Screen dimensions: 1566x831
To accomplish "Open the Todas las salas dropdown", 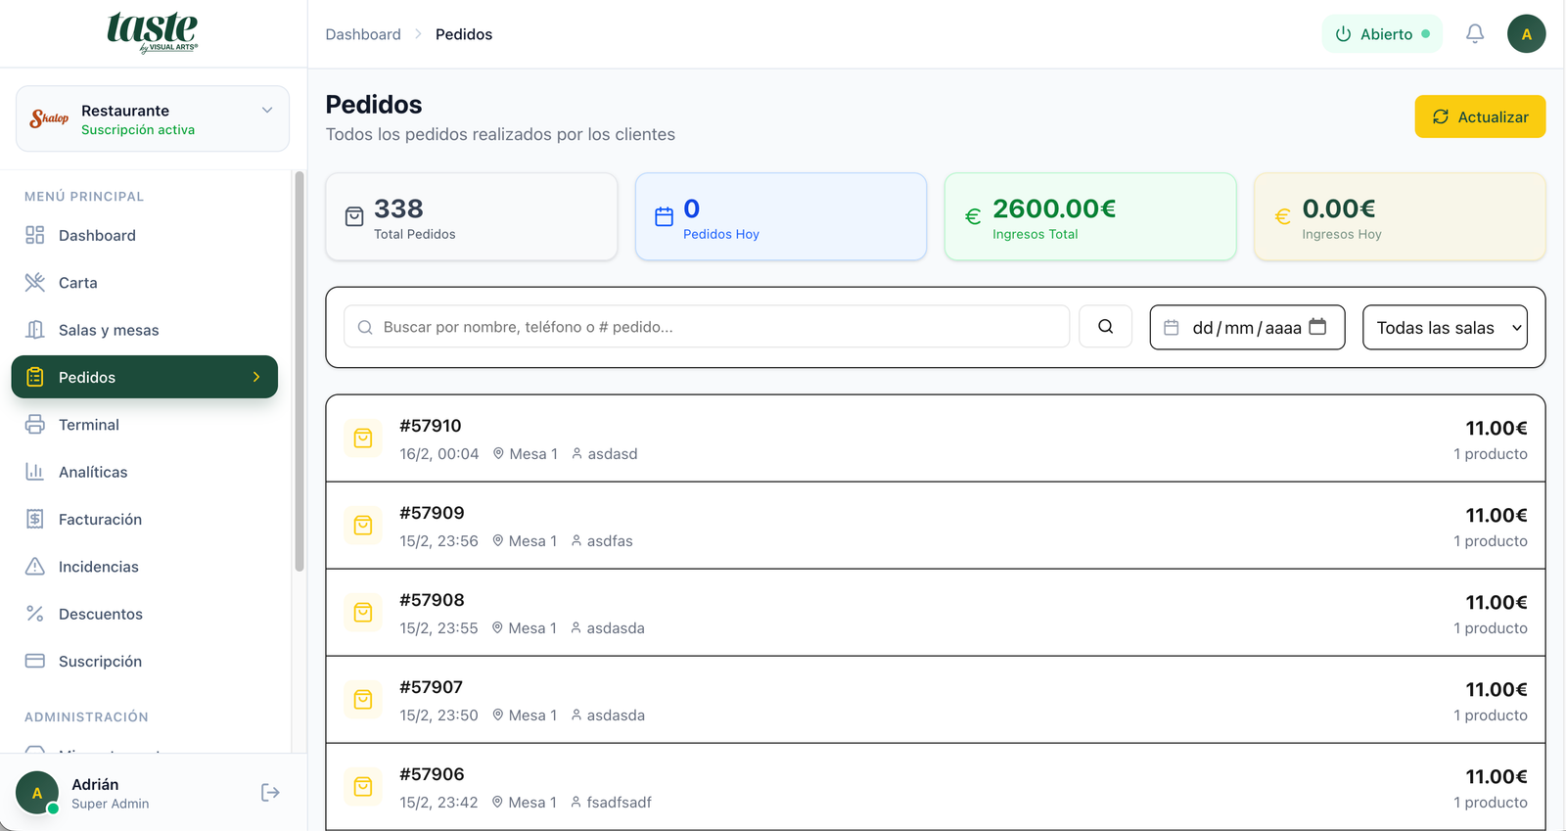I will (1445, 328).
